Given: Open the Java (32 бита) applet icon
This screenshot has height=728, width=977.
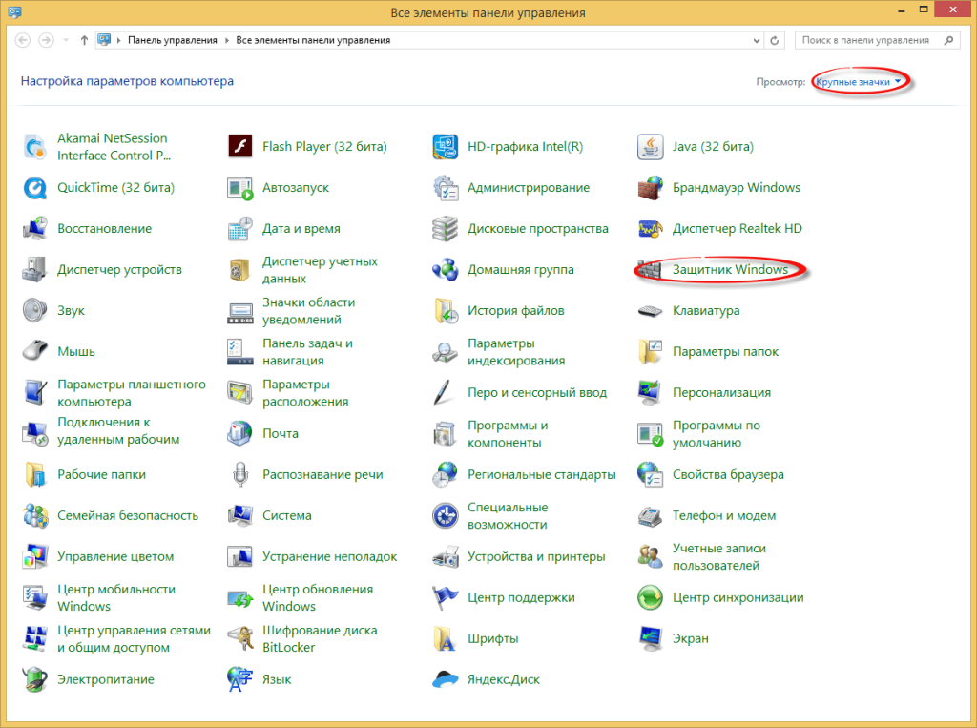Looking at the screenshot, I should (x=650, y=147).
